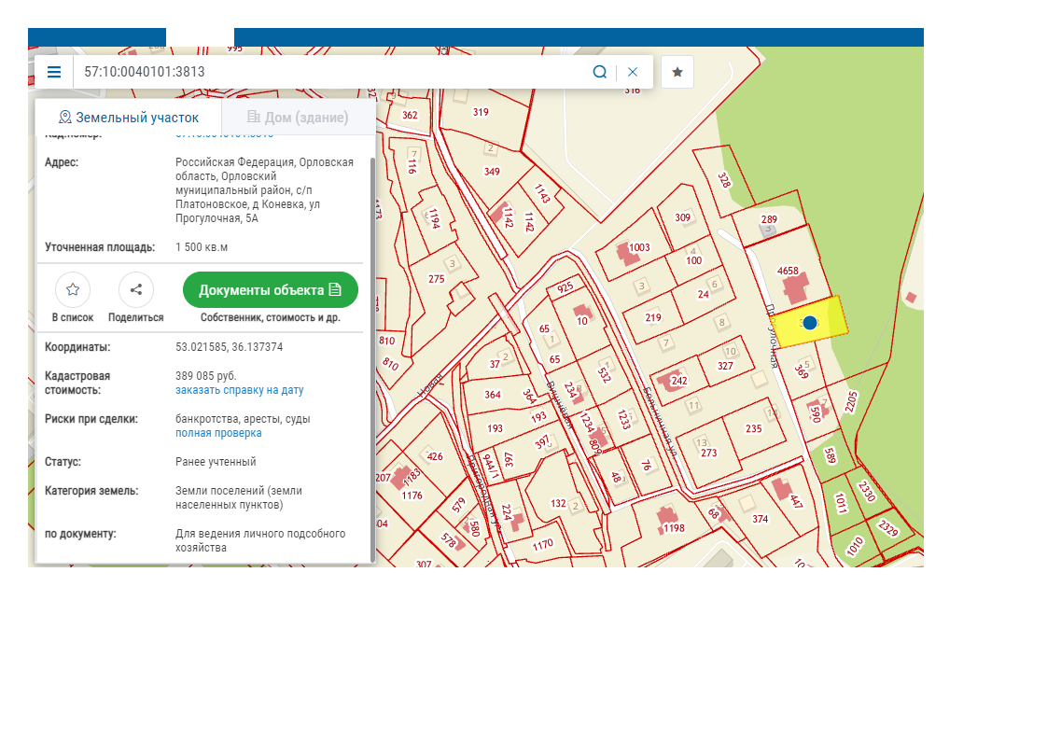This screenshot has width=1047, height=740.
Task: Open the полная проверка link
Action: 218,433
